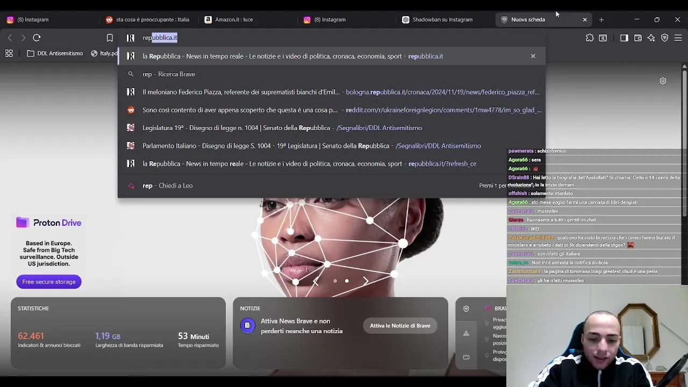
Task: Click the 53 Minuti time saved value
Action: [x=193, y=336]
